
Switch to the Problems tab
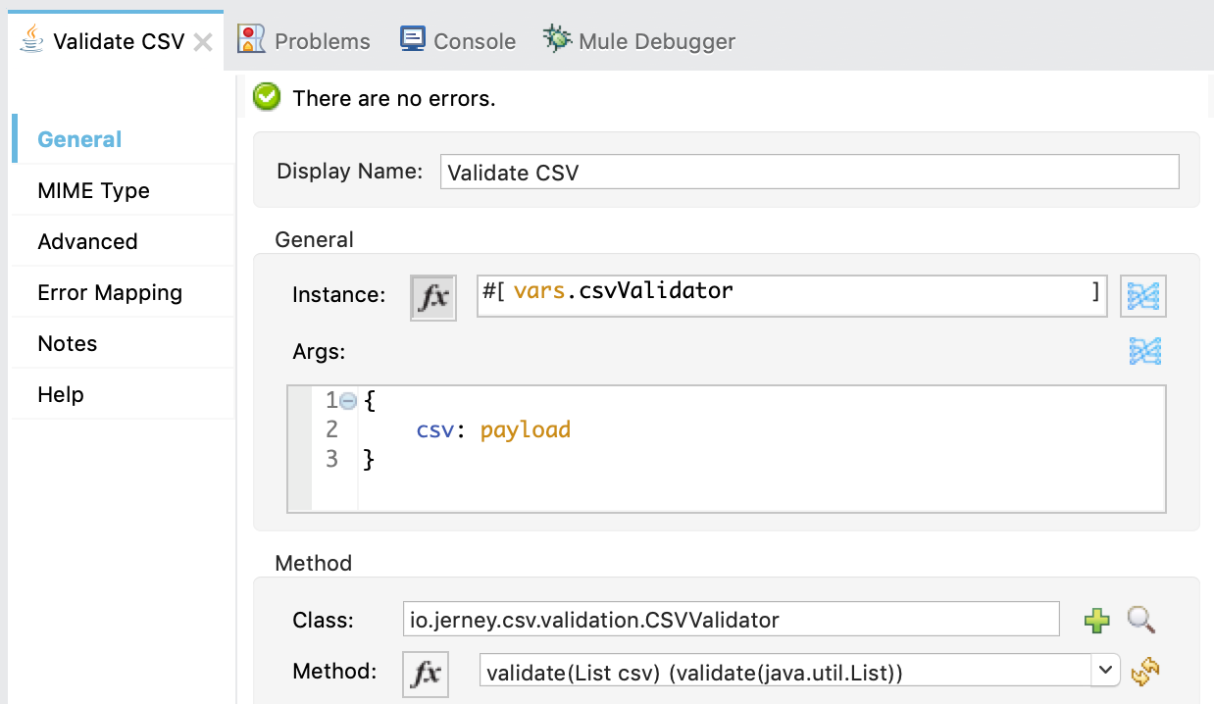[305, 41]
